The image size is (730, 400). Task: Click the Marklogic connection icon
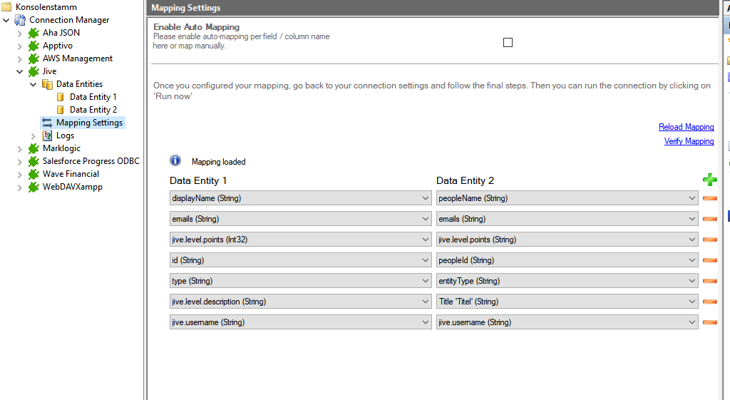[34, 148]
